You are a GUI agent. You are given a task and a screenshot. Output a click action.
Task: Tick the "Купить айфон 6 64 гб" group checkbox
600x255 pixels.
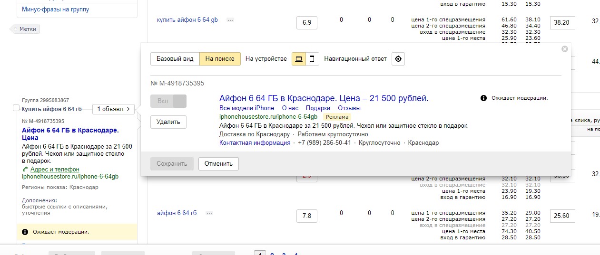[x=17, y=109]
